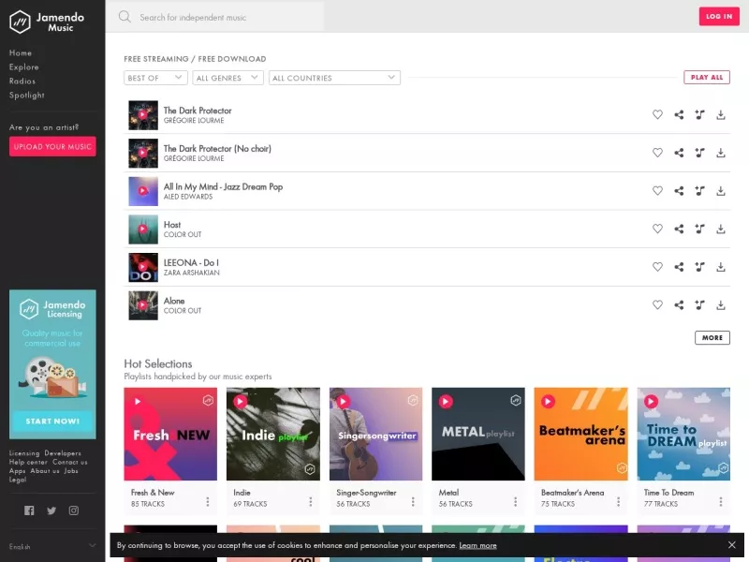This screenshot has width=749, height=562.
Task: Open Time To Dream options menu
Action: 721,501
